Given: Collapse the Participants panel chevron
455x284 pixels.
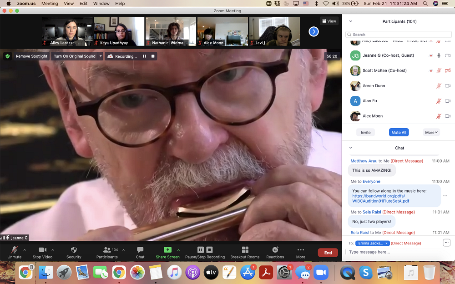Looking at the screenshot, I should tap(350, 21).
